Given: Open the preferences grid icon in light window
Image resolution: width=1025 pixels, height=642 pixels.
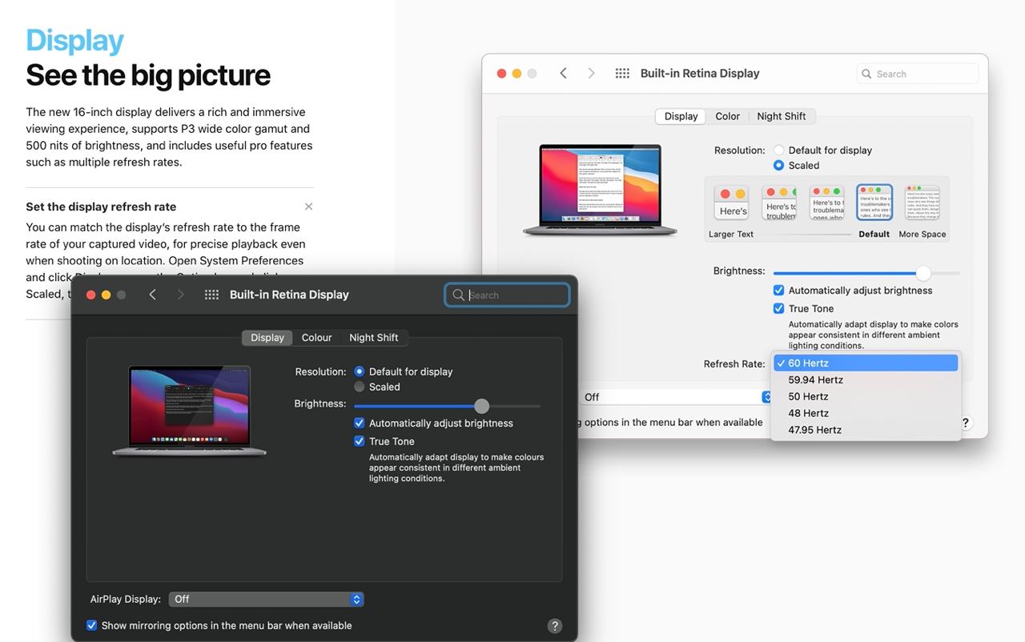Looking at the screenshot, I should [622, 73].
